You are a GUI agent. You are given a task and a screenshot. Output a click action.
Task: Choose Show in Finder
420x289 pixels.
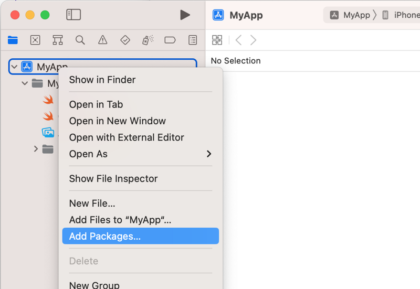point(141,80)
